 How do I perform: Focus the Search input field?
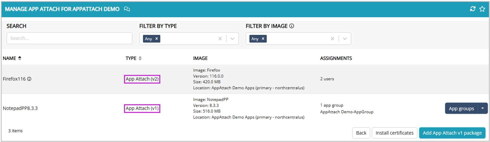pyautogui.click(x=69, y=38)
